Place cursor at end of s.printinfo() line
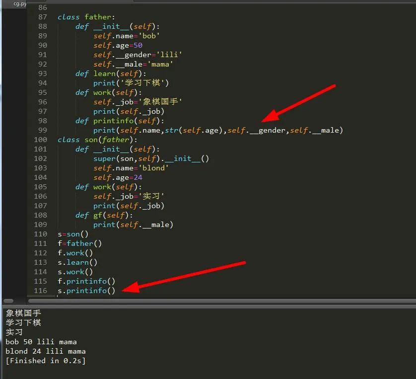The height and width of the screenshot is (379, 416). click(115, 291)
